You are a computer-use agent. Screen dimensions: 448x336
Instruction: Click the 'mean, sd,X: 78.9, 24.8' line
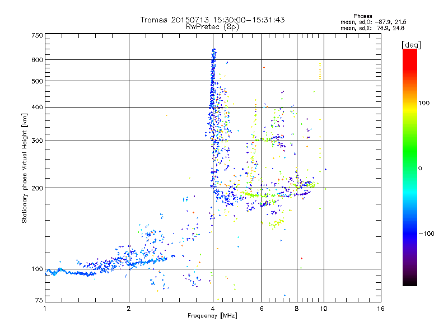[x=372, y=28]
